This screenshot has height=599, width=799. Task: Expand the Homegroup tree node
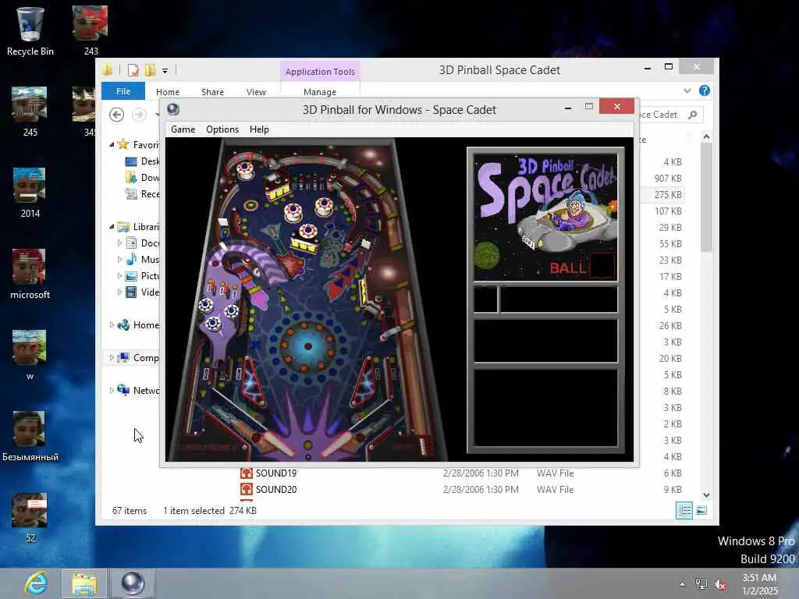click(x=112, y=324)
